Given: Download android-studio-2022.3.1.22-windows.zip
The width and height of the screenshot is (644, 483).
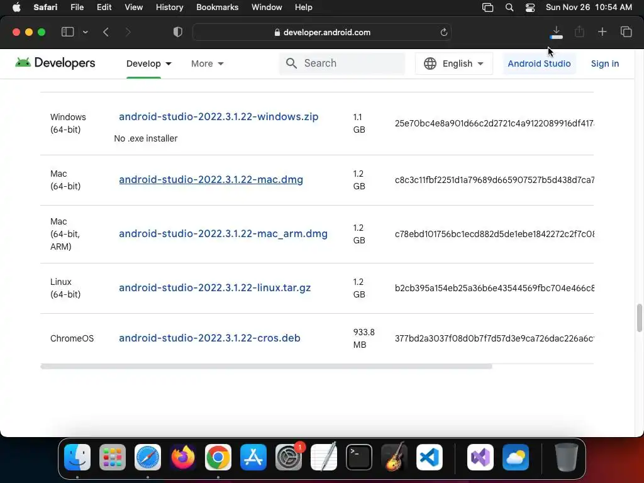Looking at the screenshot, I should pos(218,116).
